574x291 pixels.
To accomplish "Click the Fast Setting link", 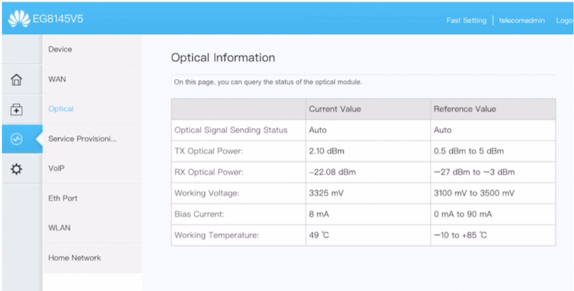I will (466, 21).
